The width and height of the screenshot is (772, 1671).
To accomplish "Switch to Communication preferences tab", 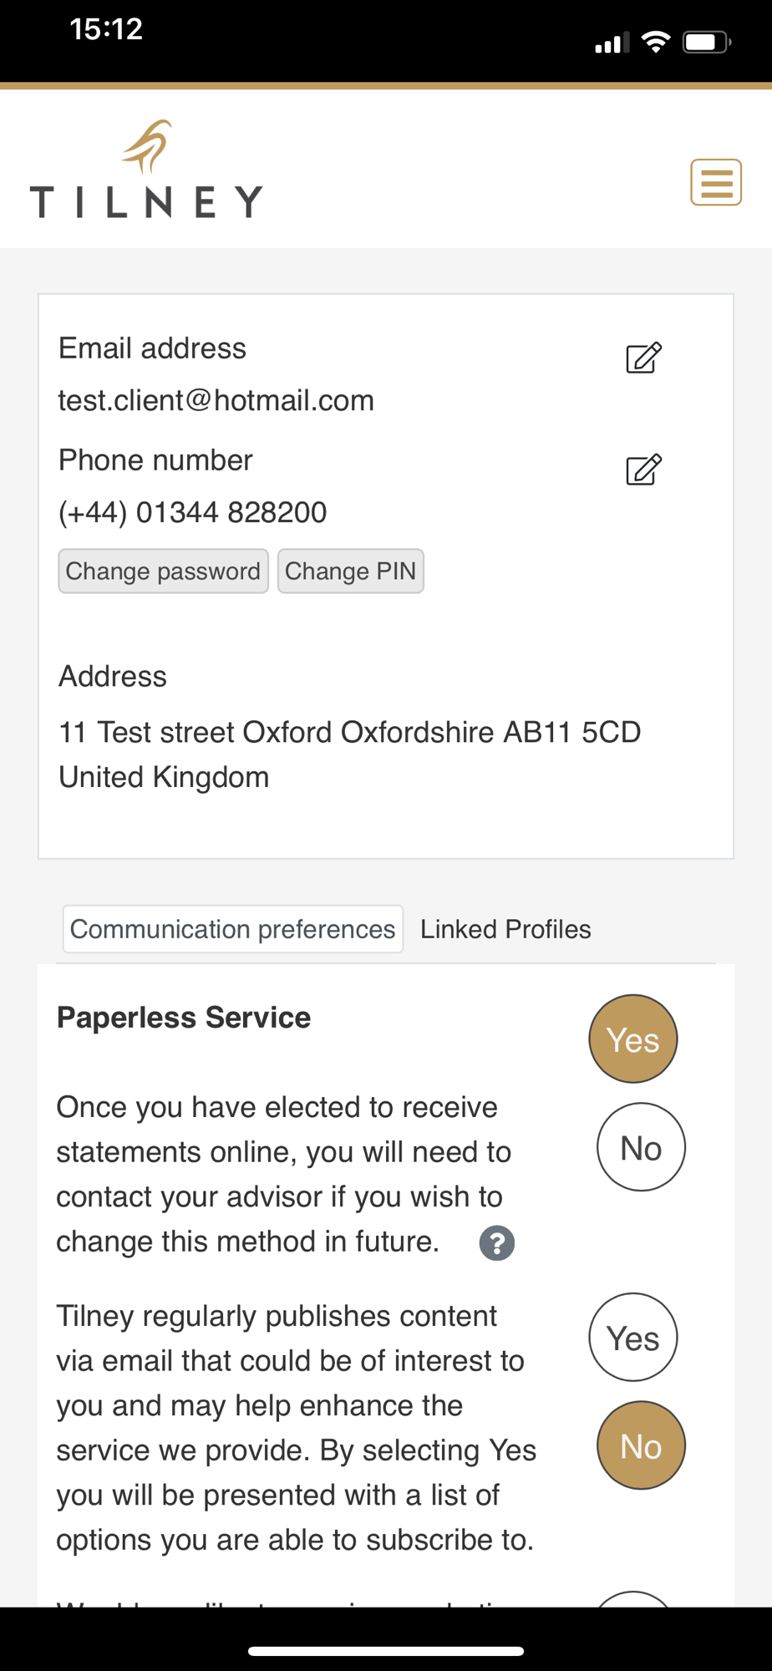I will (233, 929).
